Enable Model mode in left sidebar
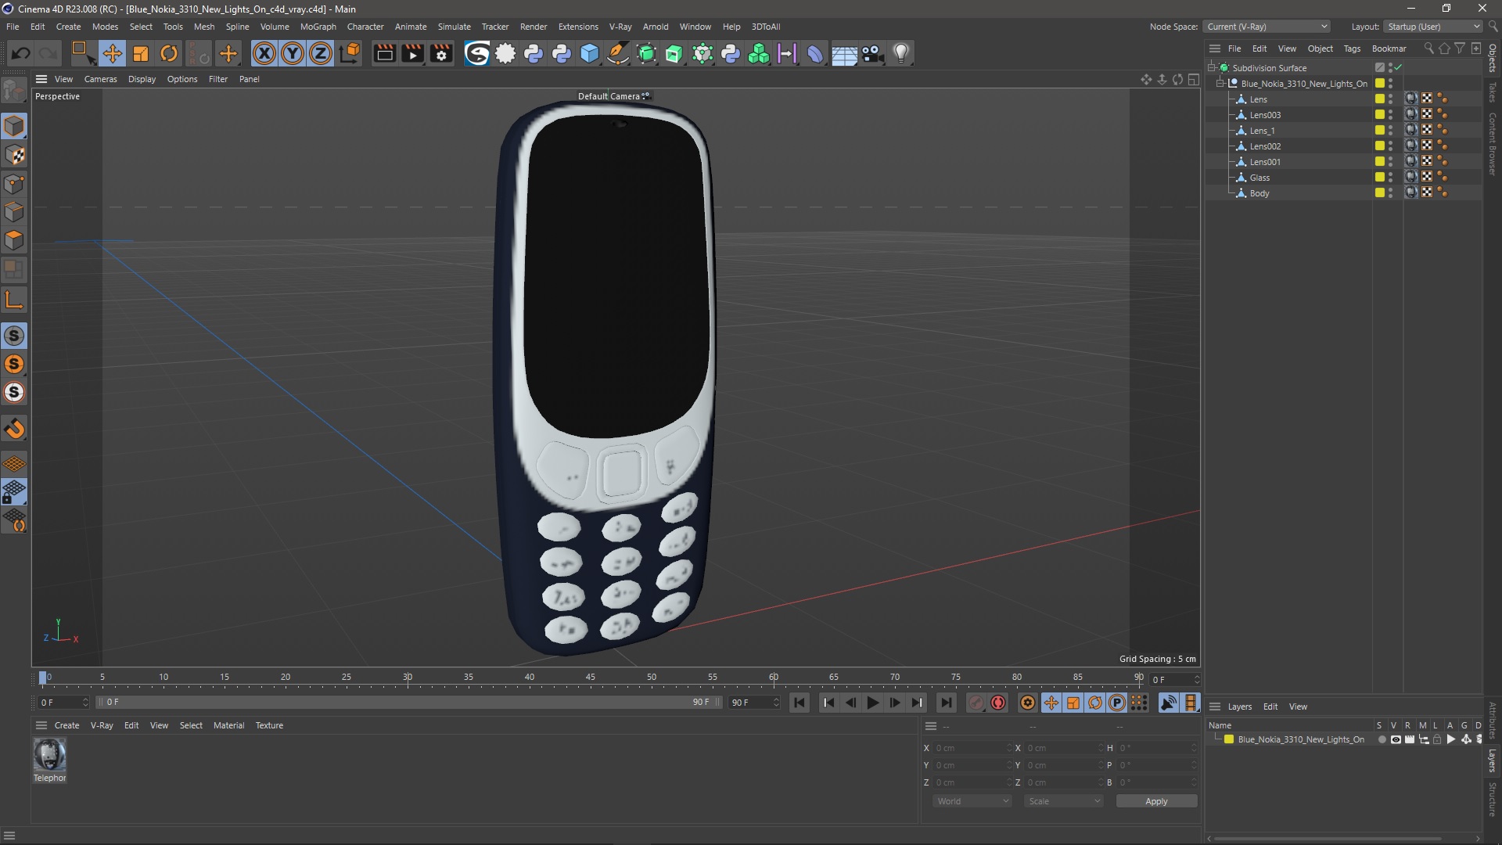Screen dimensions: 1502x845 [x=14, y=126]
